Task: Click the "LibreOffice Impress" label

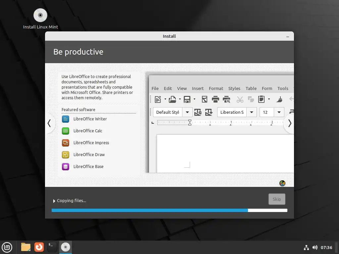Action: pos(91,143)
